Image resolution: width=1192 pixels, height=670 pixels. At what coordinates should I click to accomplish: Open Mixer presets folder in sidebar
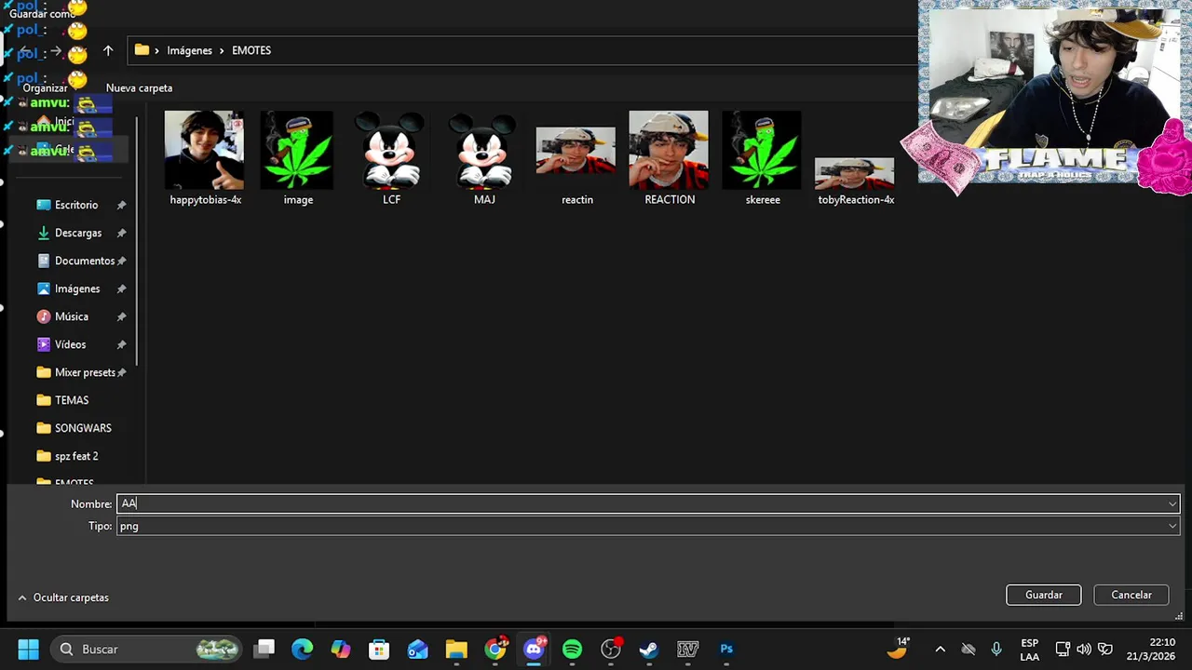tap(85, 372)
